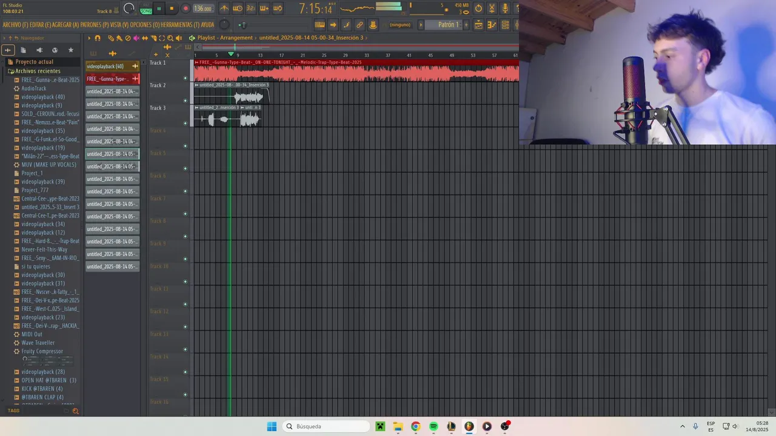Open the OPCIONES (O) menu
The image size is (776, 436).
coord(145,25)
